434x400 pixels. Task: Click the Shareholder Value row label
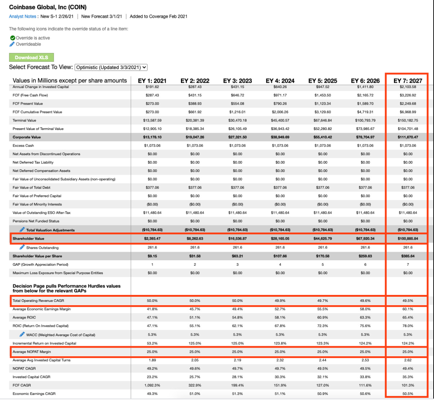coord(28,239)
